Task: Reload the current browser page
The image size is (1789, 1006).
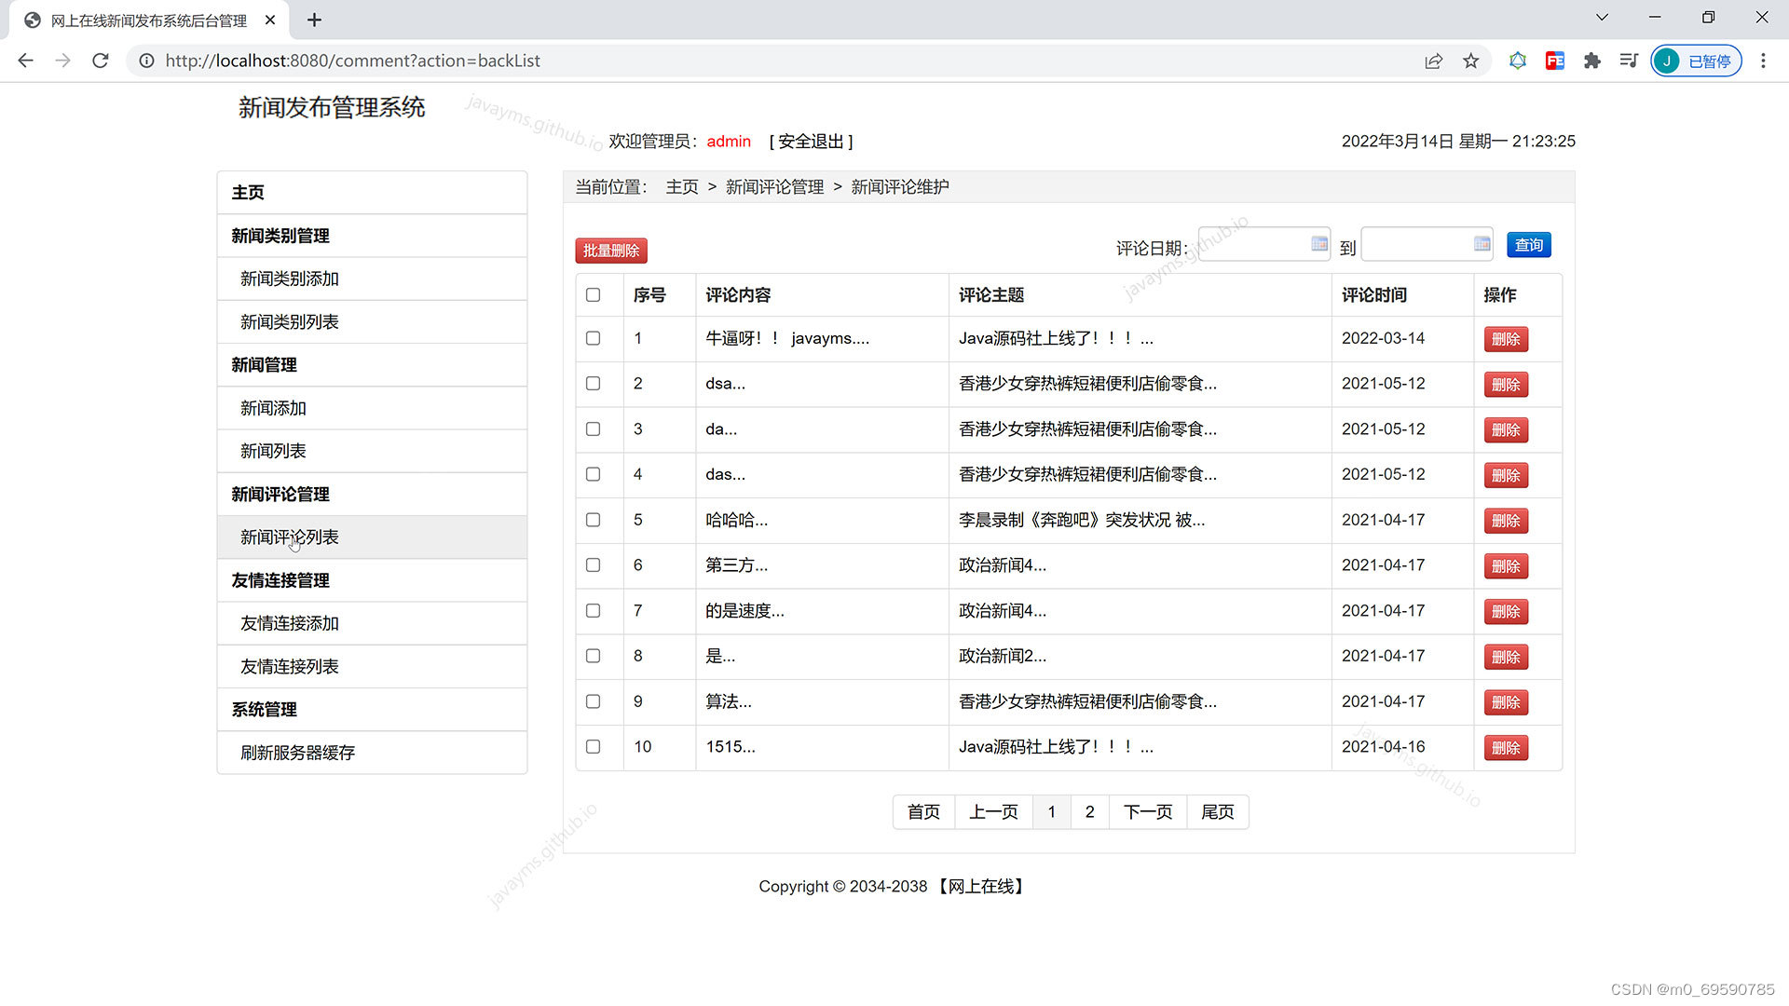Action: 101,61
